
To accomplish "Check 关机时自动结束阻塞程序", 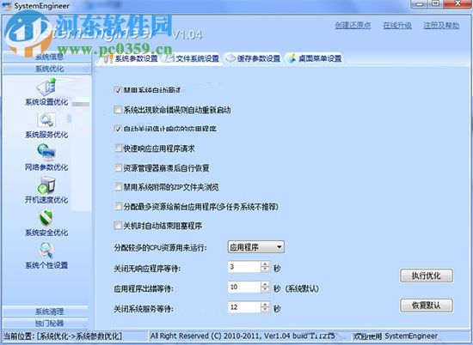I will click(x=118, y=226).
